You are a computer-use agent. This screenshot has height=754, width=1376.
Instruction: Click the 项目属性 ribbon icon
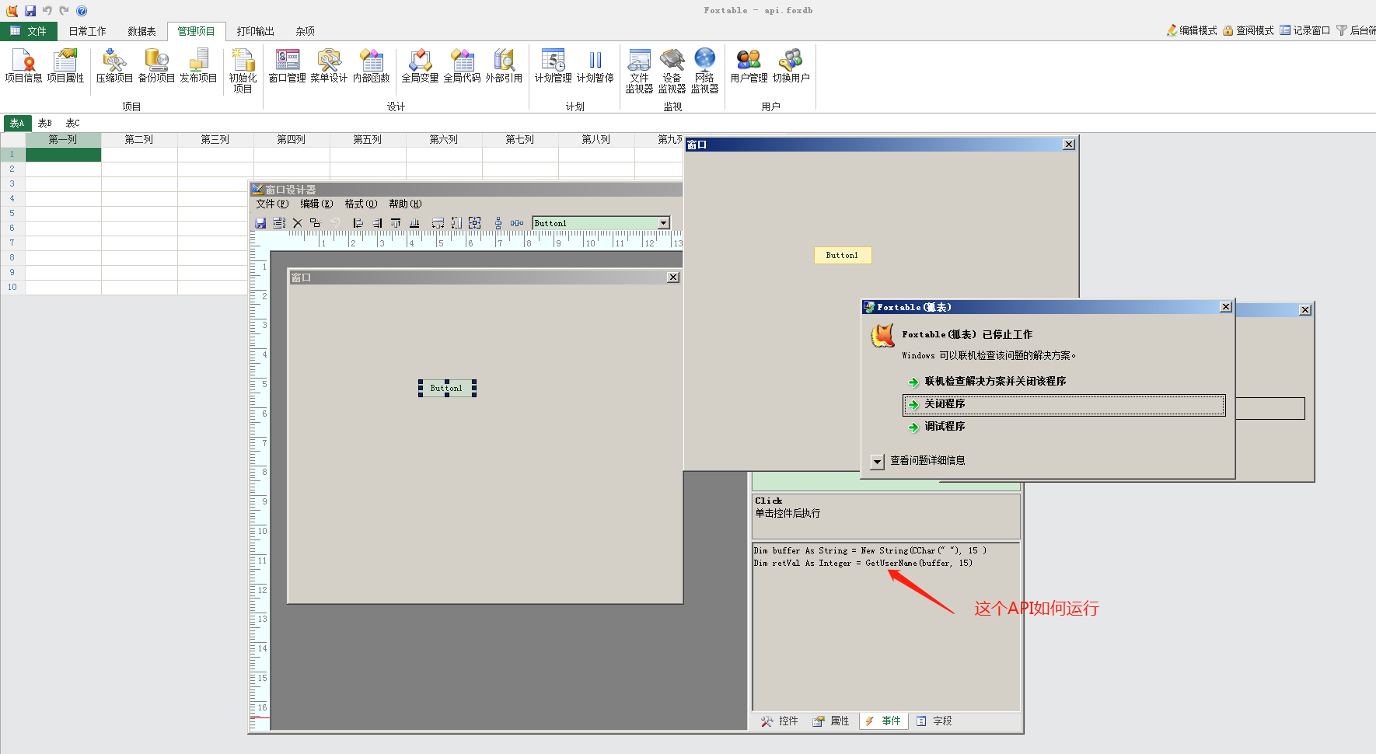click(x=65, y=66)
